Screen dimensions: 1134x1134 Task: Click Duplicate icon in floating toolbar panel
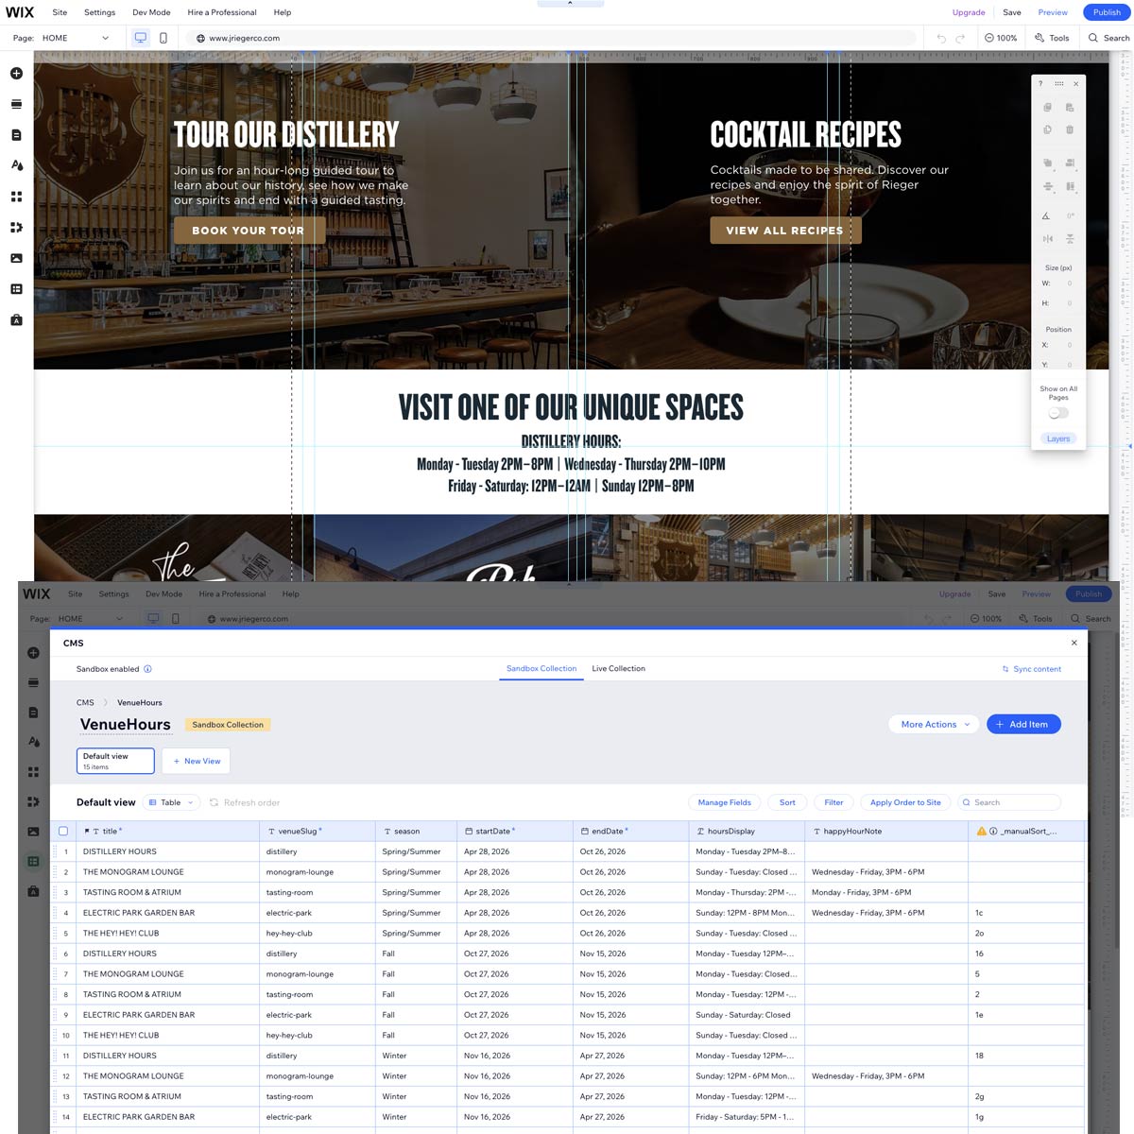(x=1047, y=129)
